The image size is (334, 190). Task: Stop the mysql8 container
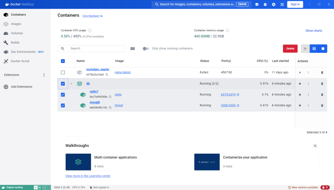click(x=300, y=105)
